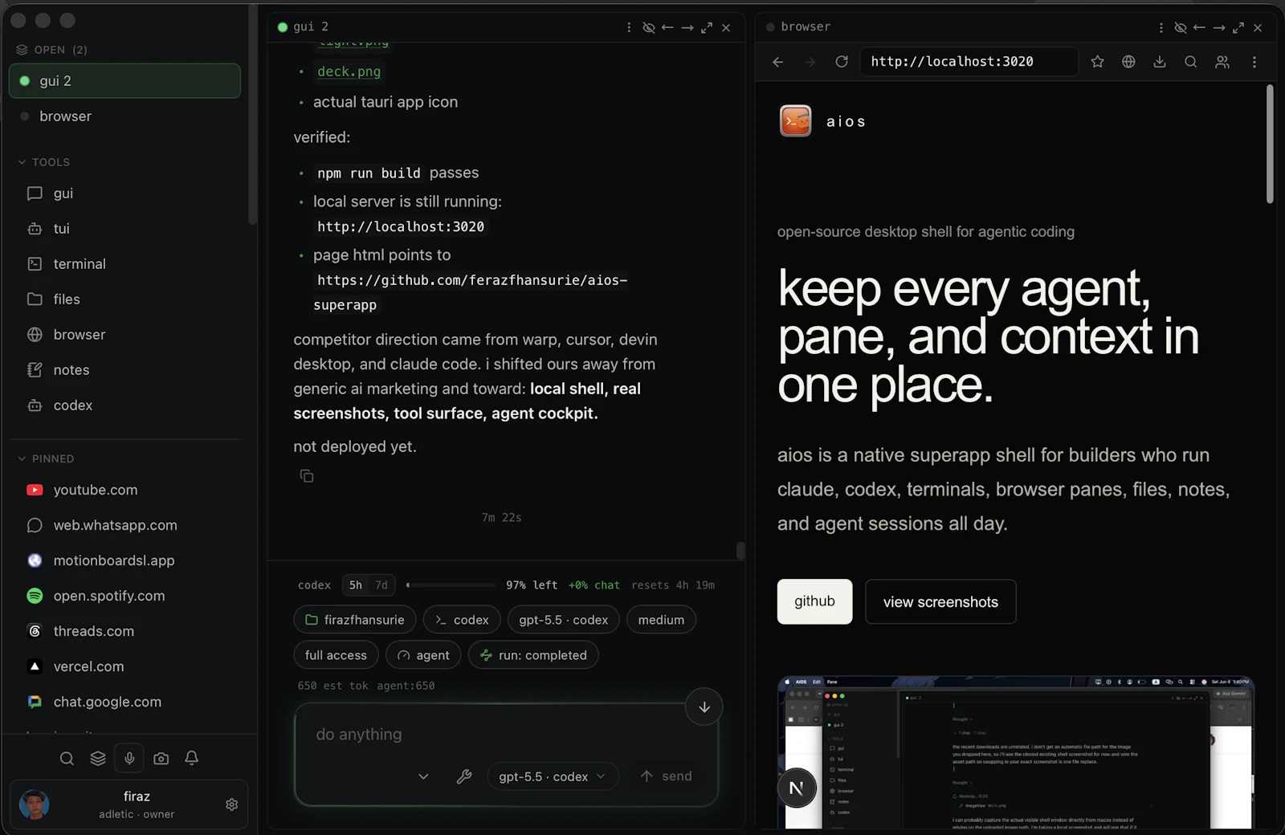Change the medium effort chip
Viewport: 1285px width, 835px height.
(661, 620)
